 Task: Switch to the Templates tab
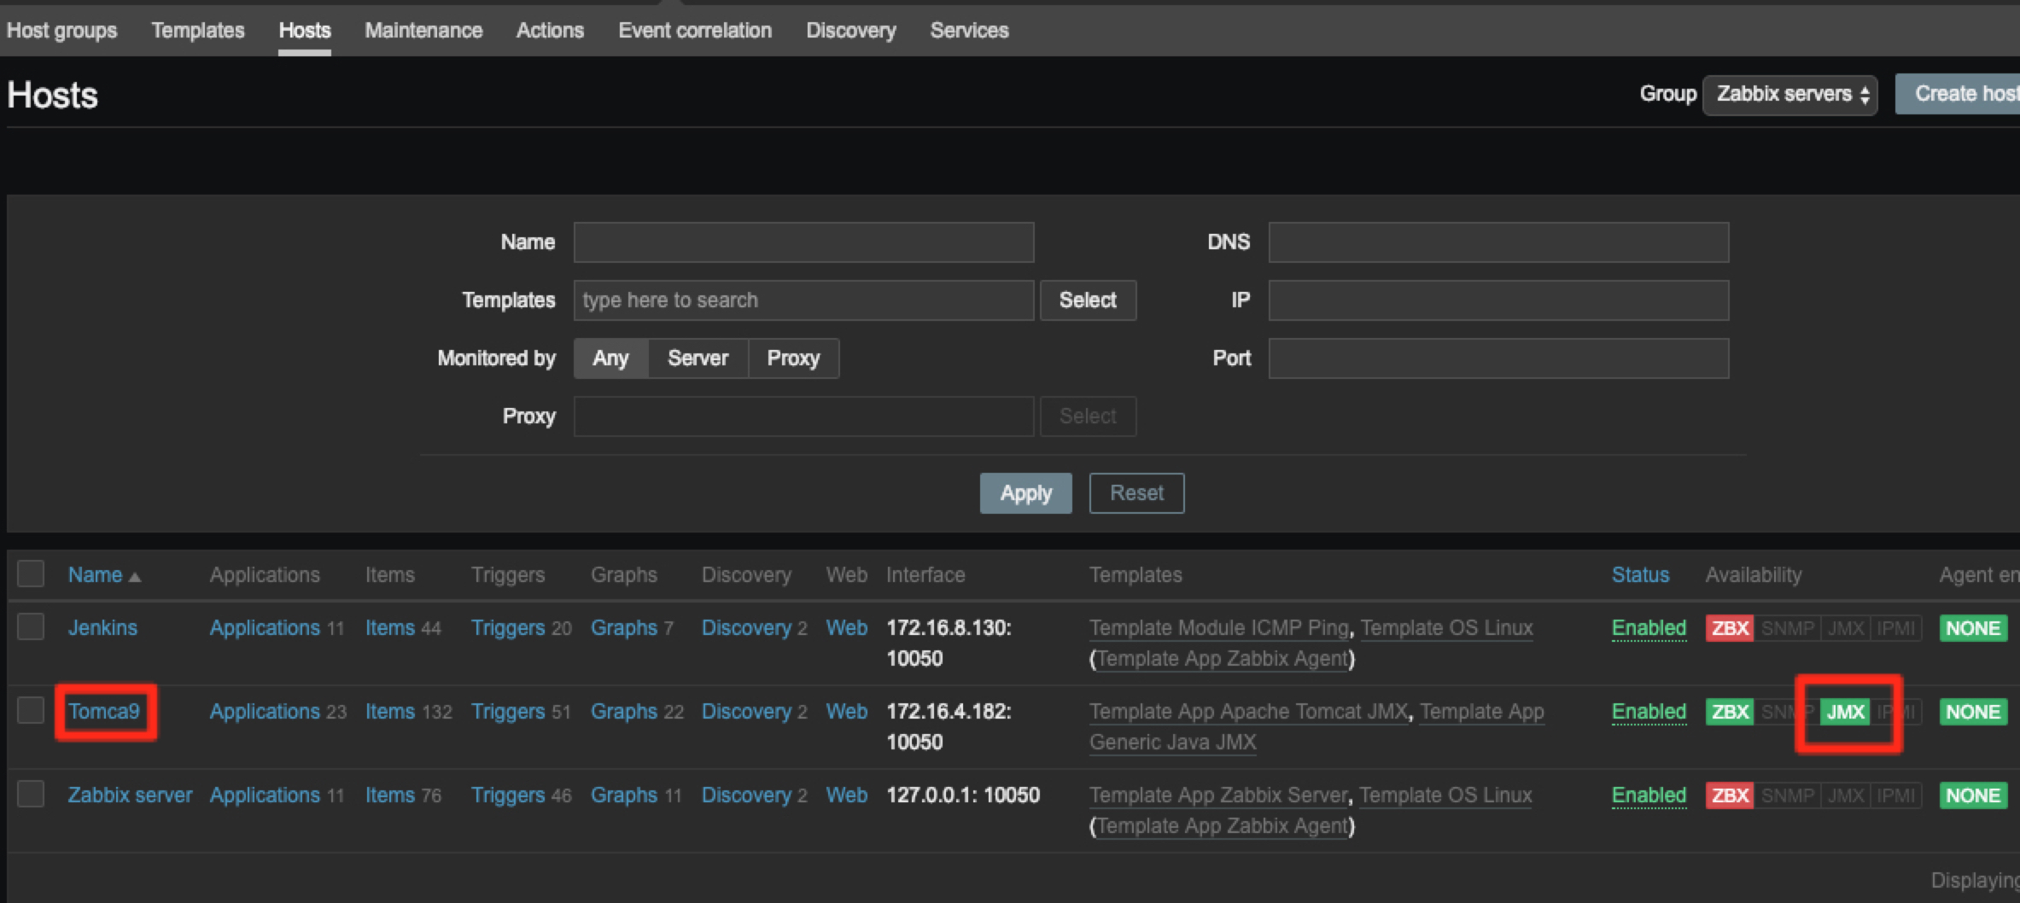(x=198, y=31)
